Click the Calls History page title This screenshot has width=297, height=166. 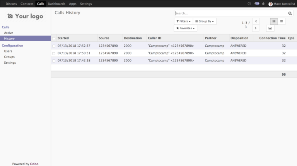[x=67, y=13]
